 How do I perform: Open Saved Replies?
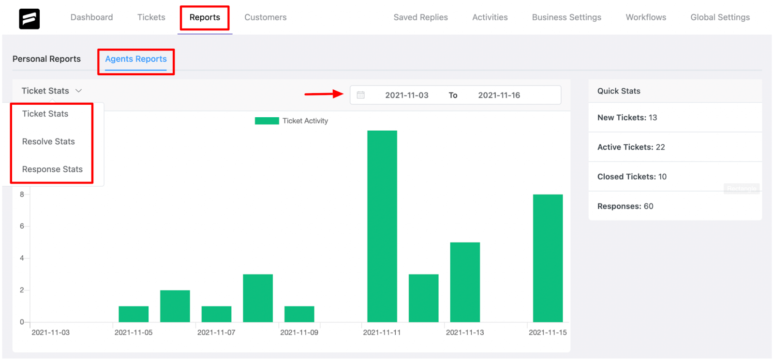point(420,17)
